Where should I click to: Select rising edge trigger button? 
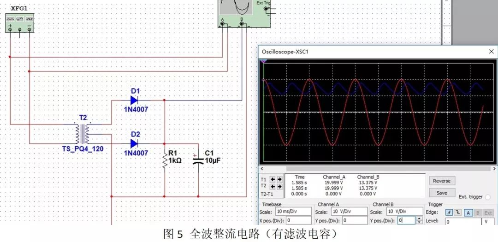coord(449,212)
